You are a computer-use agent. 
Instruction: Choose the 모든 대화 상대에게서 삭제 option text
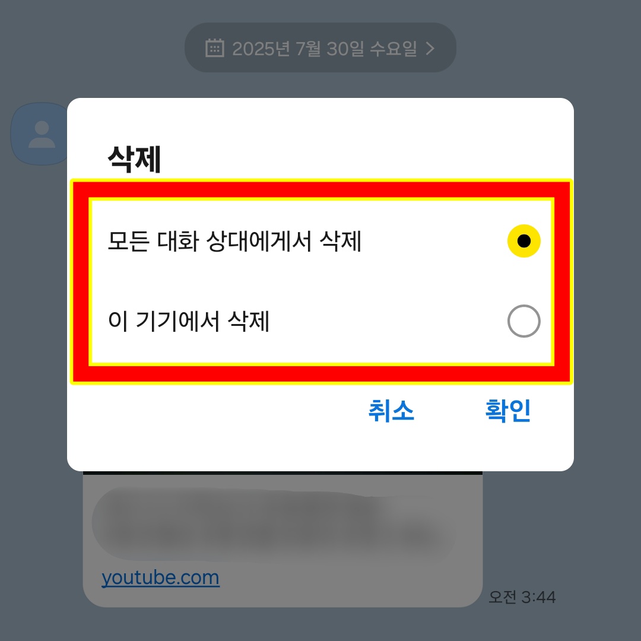(234, 241)
